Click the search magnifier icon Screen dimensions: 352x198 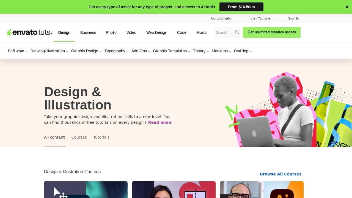pos(237,32)
